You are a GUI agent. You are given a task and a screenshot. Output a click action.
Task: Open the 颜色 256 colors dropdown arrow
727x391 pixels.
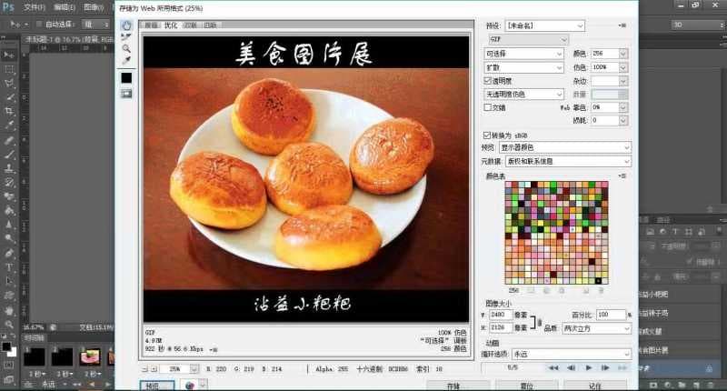coord(623,54)
